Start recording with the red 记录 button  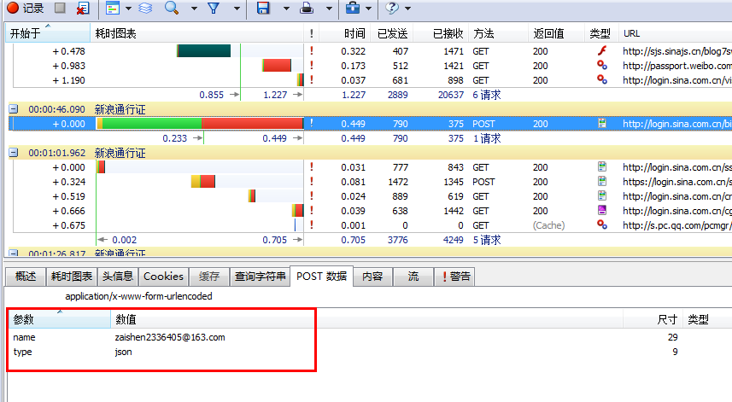click(x=26, y=8)
